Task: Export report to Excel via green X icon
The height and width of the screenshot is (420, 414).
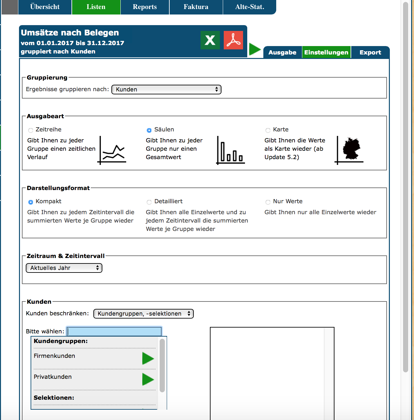Action: [x=210, y=40]
